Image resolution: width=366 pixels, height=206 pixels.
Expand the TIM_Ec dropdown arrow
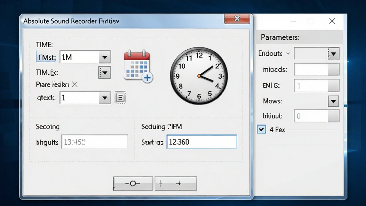(x=104, y=73)
